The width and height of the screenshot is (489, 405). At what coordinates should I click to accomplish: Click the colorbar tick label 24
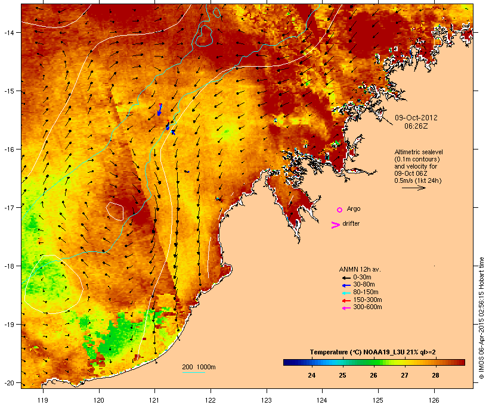point(311,375)
